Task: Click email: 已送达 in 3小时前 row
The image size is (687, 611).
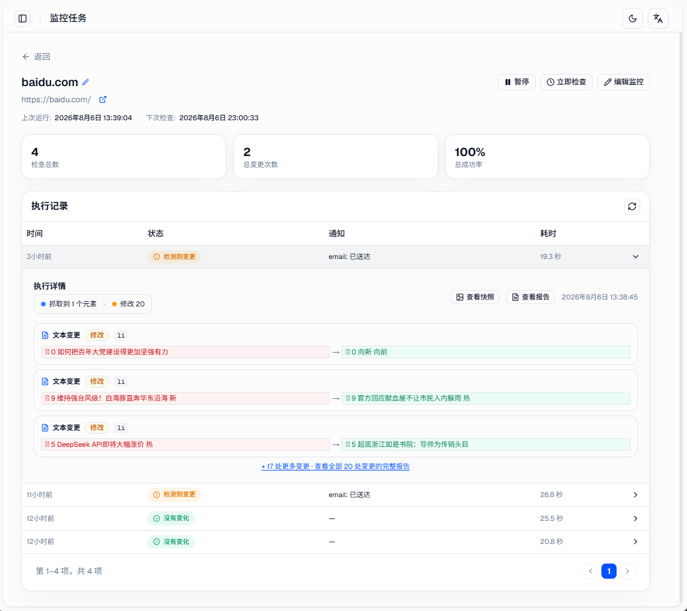Action: click(349, 257)
